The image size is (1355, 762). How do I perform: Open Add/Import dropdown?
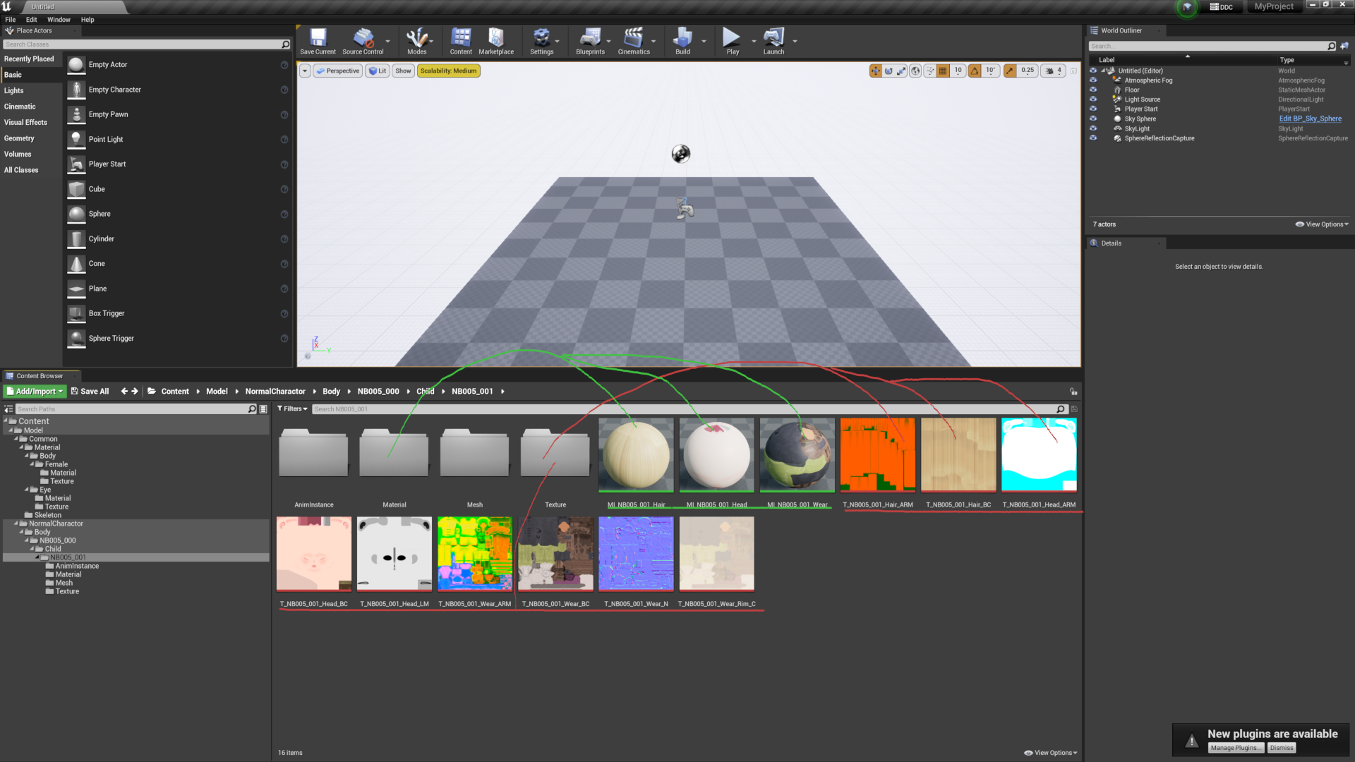coord(35,391)
